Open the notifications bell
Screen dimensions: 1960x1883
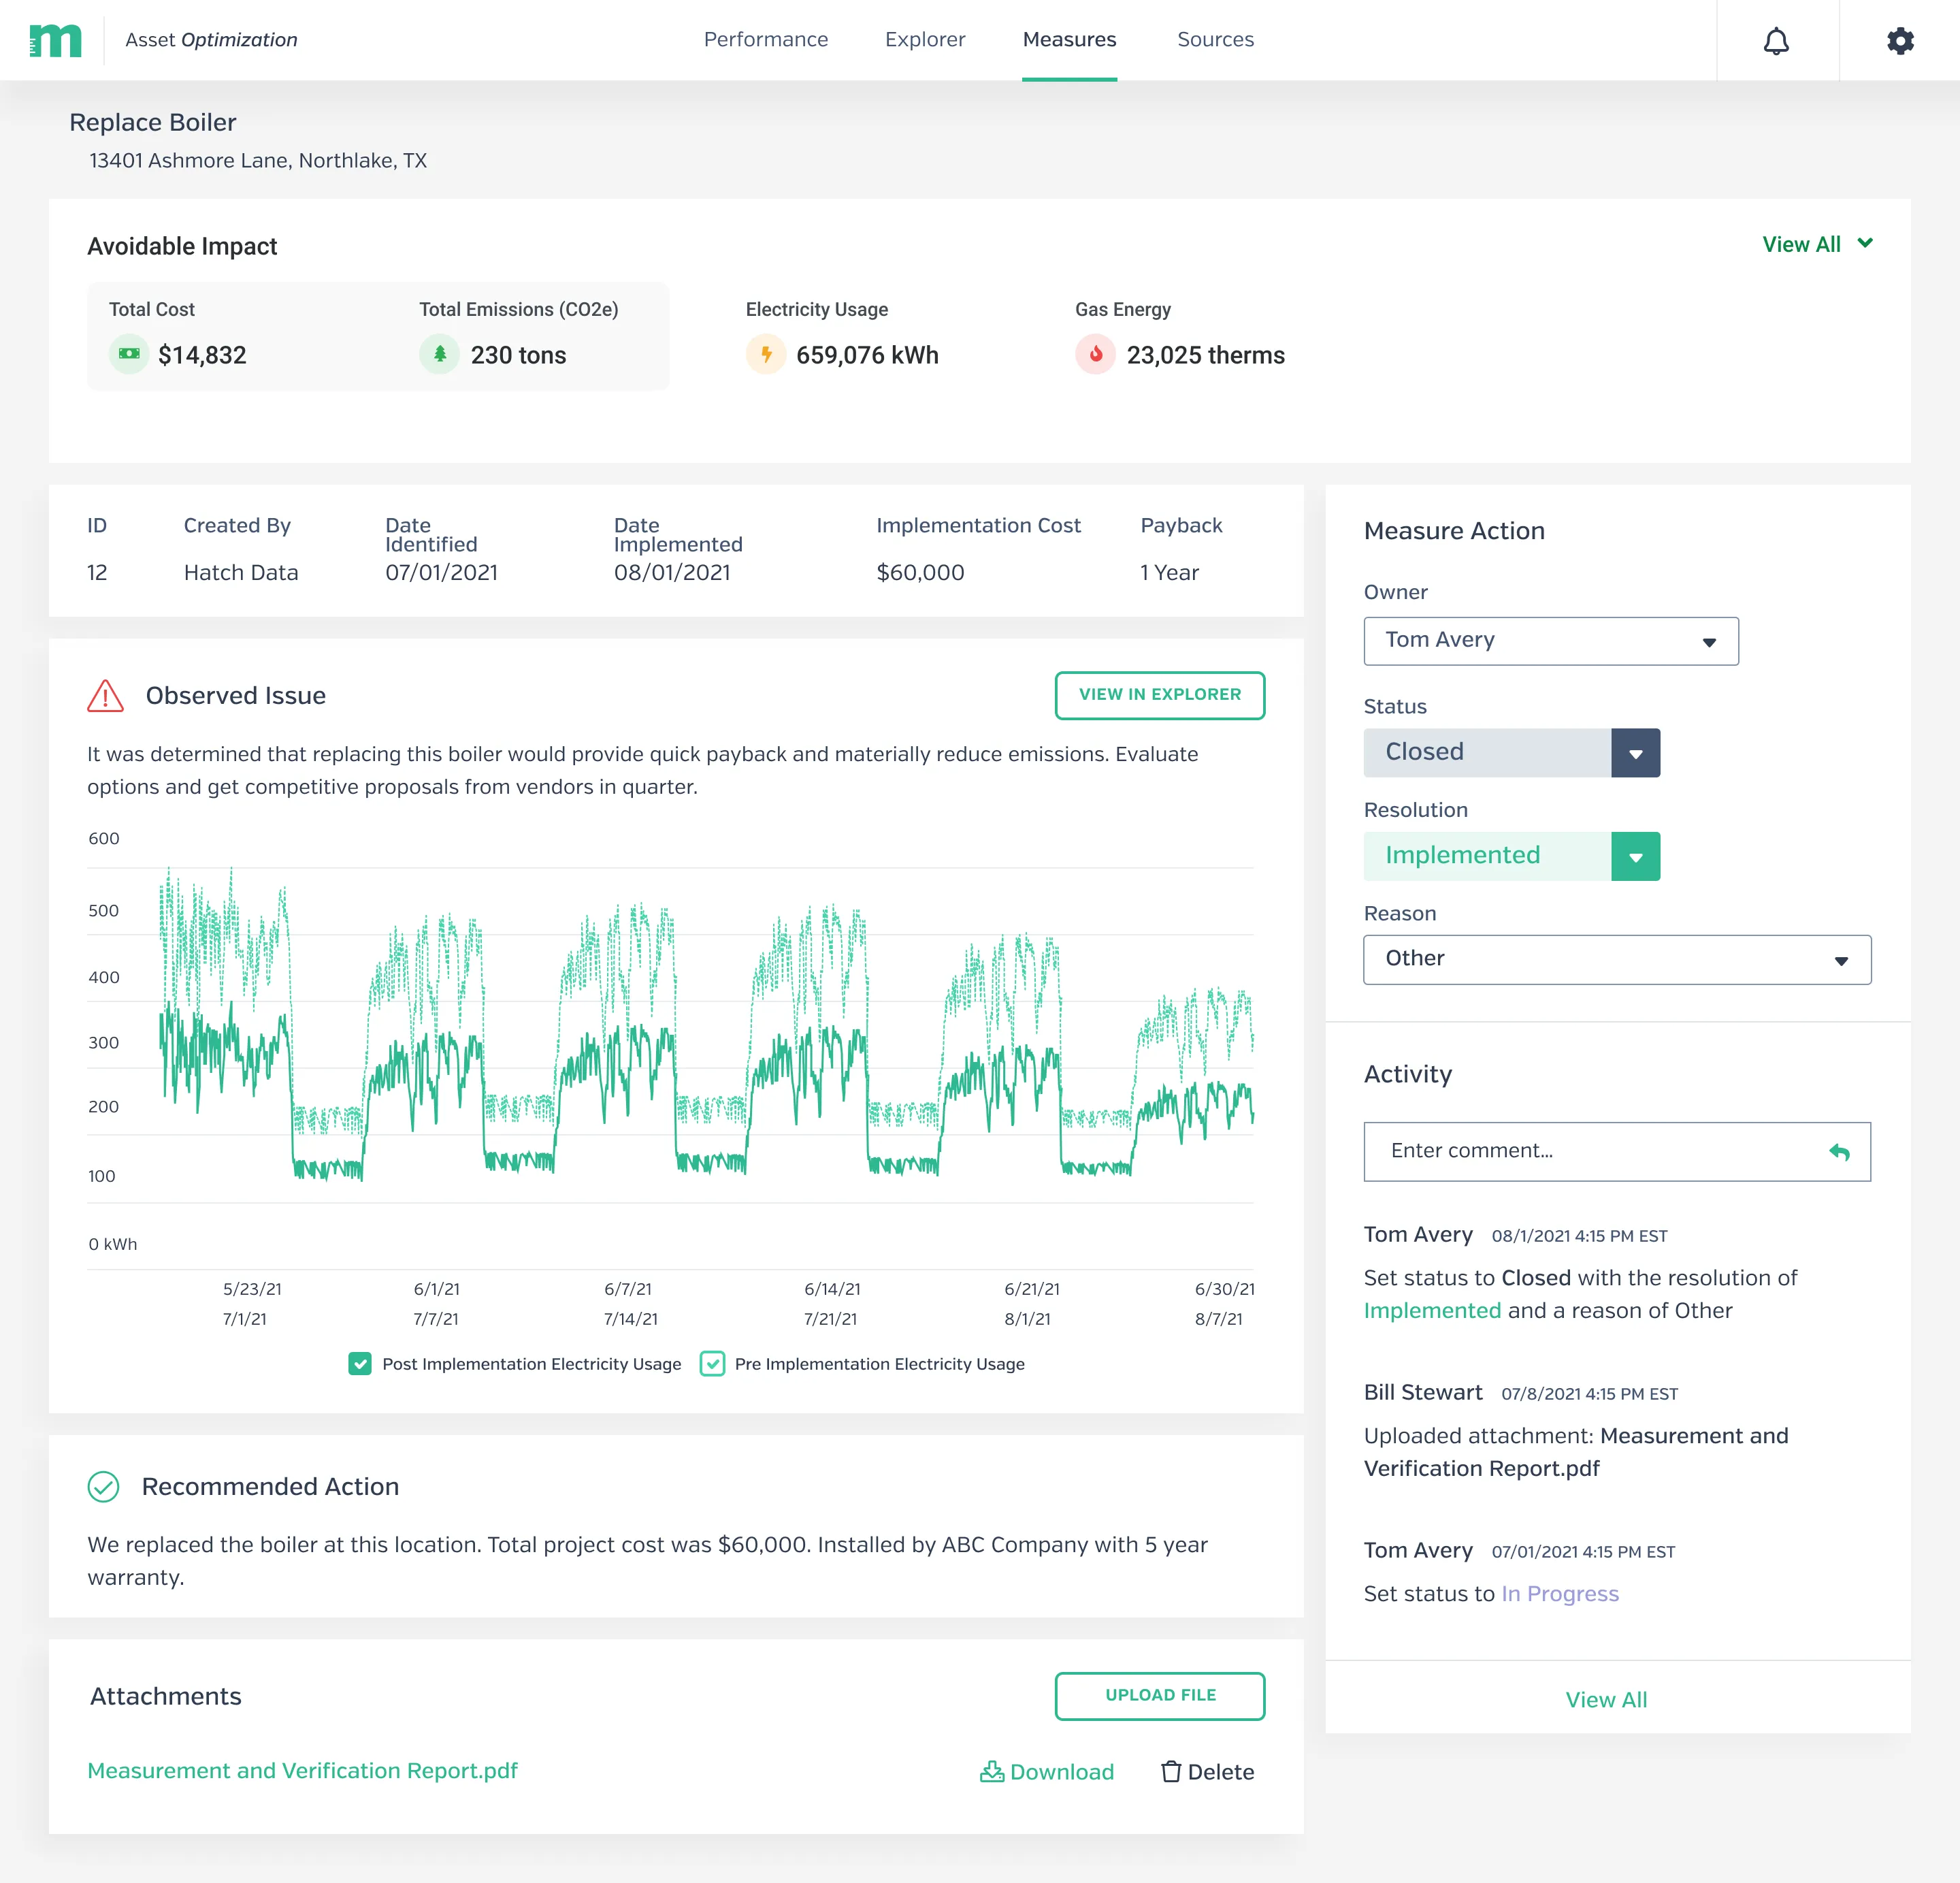(x=1776, y=41)
